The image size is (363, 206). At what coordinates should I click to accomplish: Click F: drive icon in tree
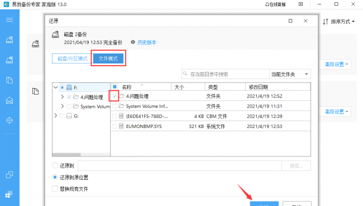pos(69,87)
